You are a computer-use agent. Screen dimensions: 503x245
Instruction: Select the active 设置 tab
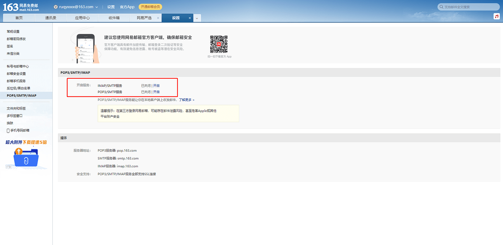[x=176, y=18]
